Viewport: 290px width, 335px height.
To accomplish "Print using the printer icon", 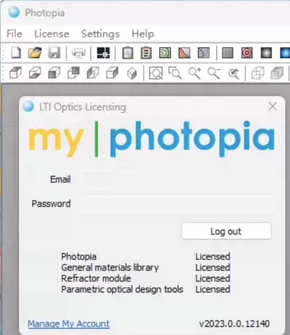I will pos(79,53).
